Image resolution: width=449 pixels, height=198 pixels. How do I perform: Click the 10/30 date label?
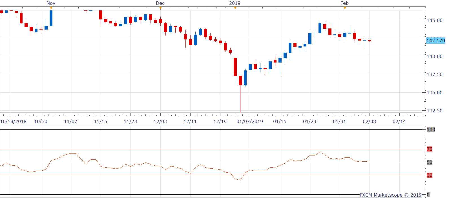[x=41, y=121]
